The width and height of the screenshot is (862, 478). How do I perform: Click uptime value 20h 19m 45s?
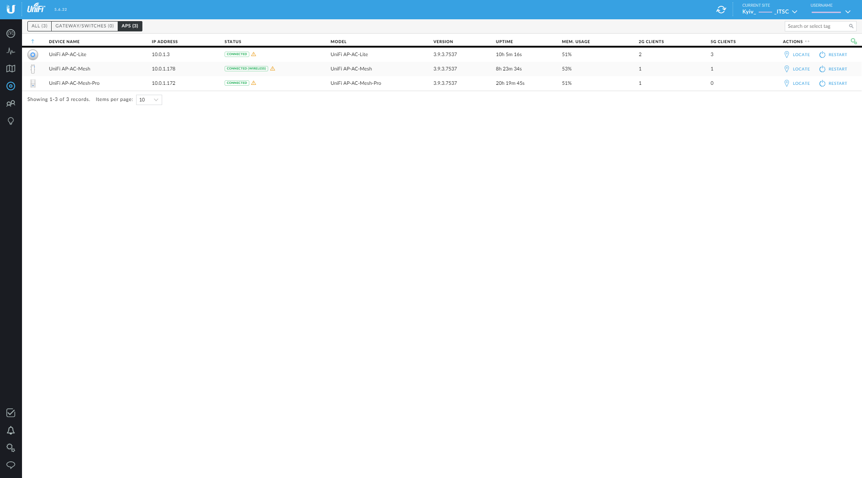510,83
